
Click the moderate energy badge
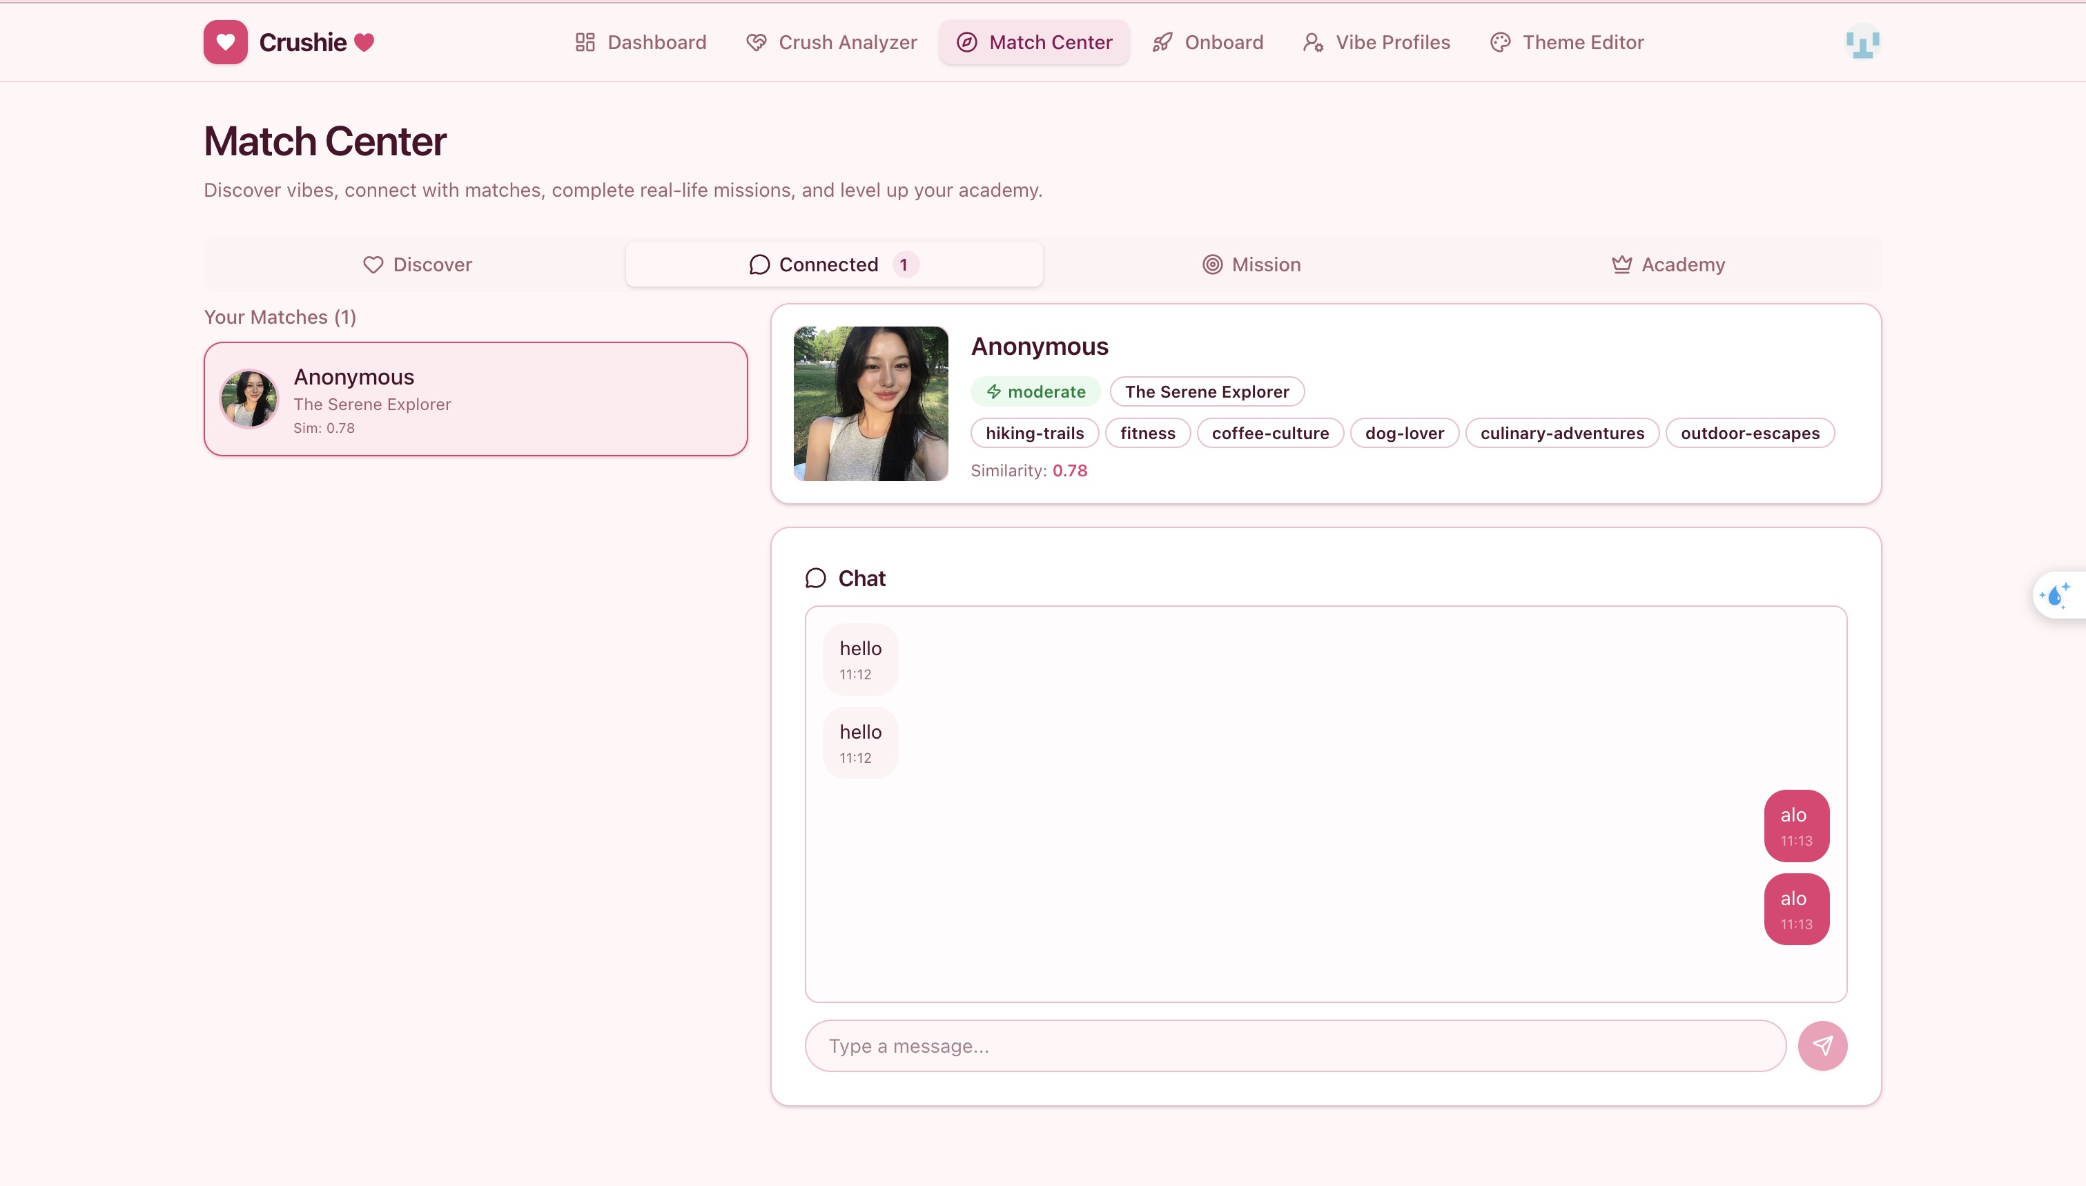pyautogui.click(x=1035, y=392)
